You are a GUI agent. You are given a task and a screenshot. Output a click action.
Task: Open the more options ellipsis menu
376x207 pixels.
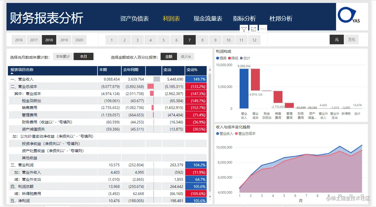263,29
